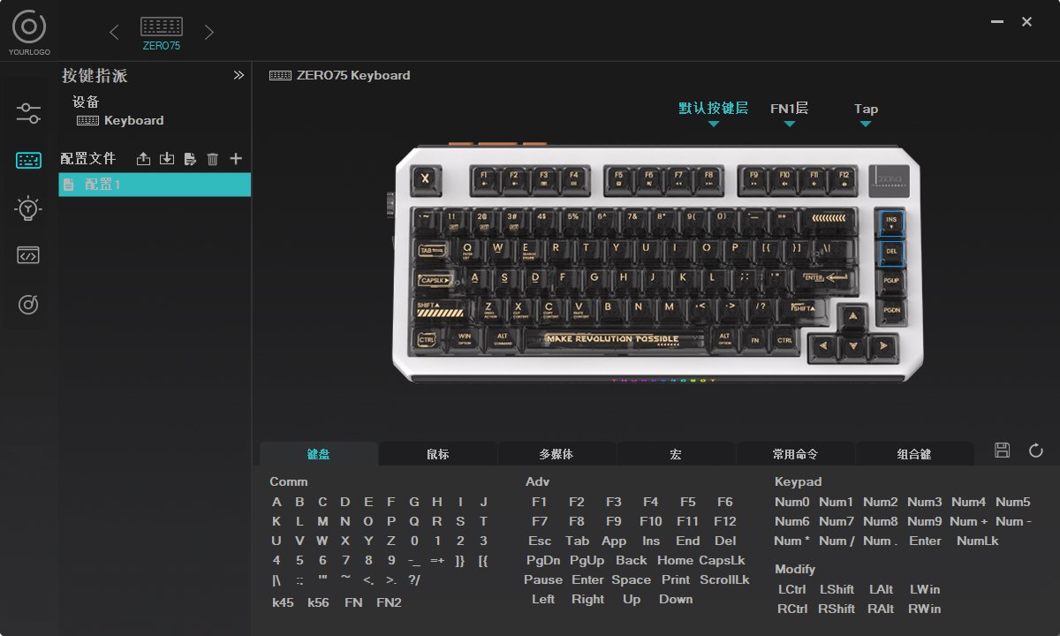1060x636 pixels.
Task: Save settings with the floppy disk icon
Action: pyautogui.click(x=1002, y=450)
